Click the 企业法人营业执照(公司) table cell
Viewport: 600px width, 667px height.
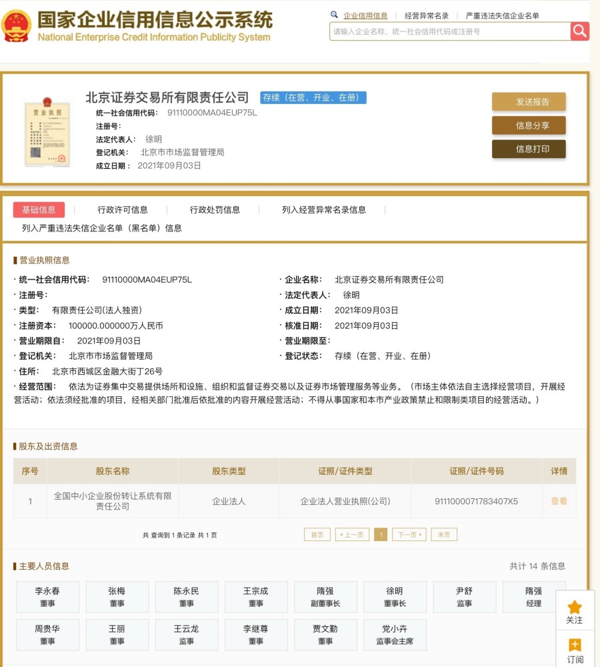[345, 501]
